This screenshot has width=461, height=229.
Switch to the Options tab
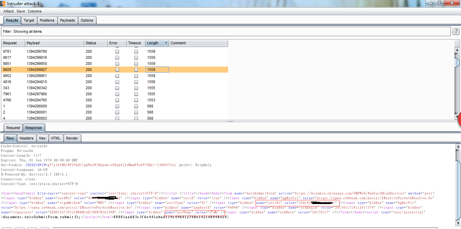(87, 20)
